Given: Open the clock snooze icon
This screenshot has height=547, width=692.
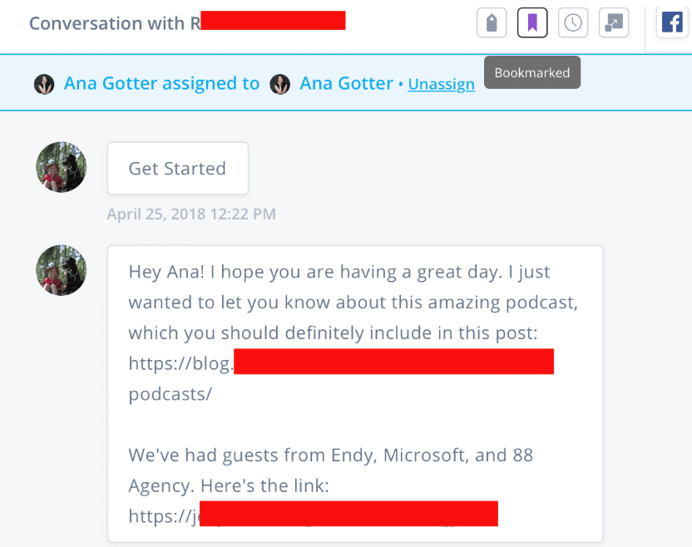Looking at the screenshot, I should click(573, 22).
